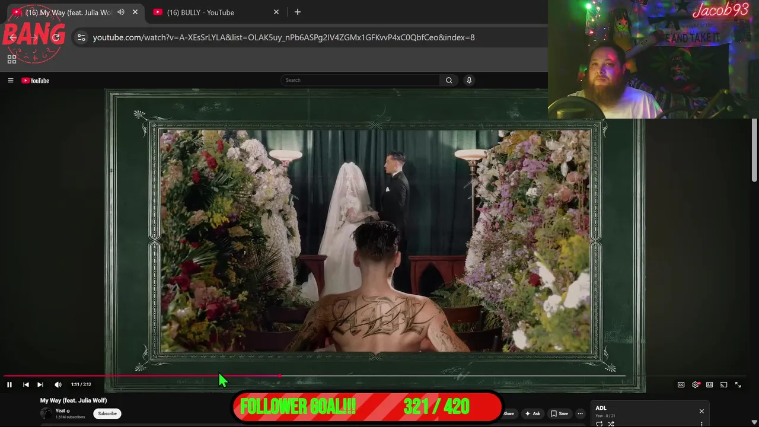Open ADL playlist panel options menu
Viewport: 759px width, 427px height.
(x=701, y=423)
